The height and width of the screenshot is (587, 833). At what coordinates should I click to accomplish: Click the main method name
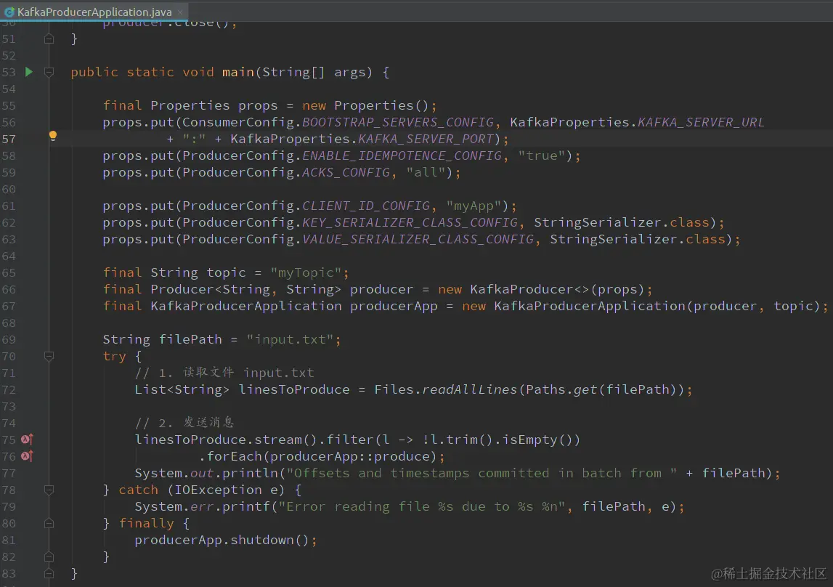point(237,72)
